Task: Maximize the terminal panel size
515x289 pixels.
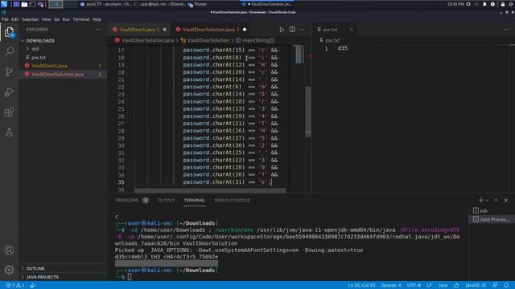Action: pos(496,200)
